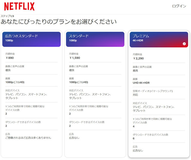Click 対応 value under 空間オーディオ
The image size is (191, 160).
(x=135, y=95)
